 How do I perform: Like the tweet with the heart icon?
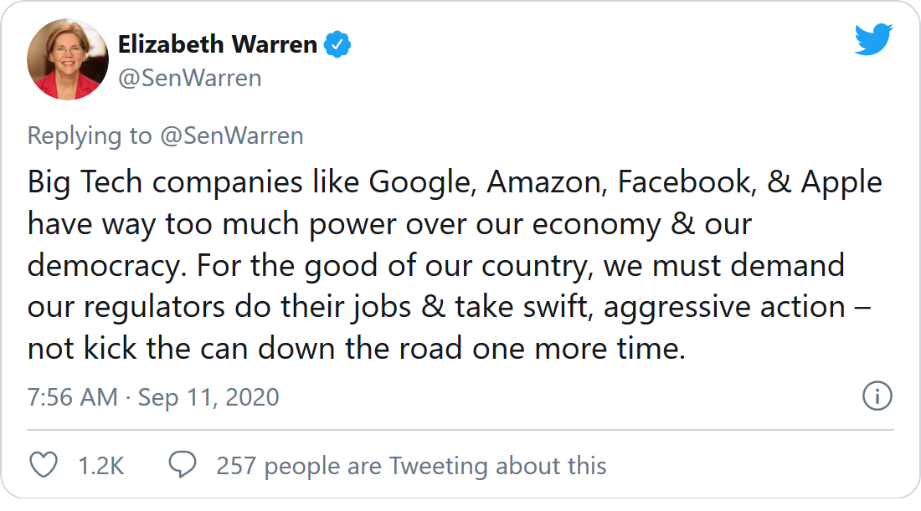44,465
